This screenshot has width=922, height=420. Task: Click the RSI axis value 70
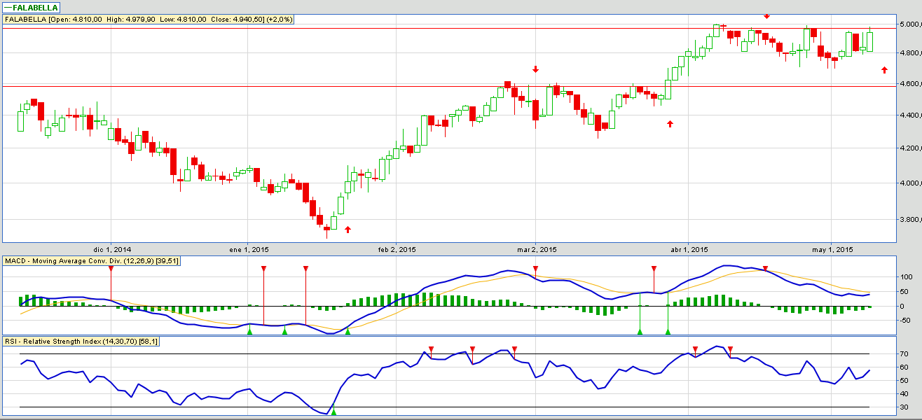[904, 354]
